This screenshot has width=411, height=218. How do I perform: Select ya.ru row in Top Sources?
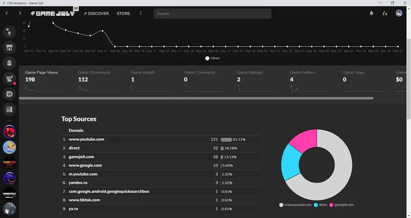[160, 208]
